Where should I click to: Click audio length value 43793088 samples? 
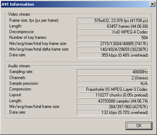click(x=112, y=101)
